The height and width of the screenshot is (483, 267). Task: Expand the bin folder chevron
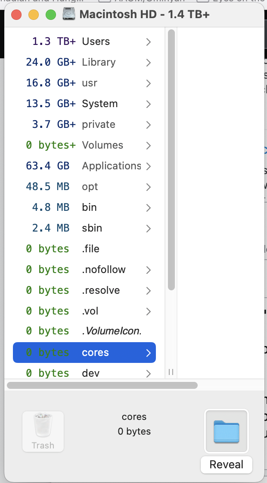[x=149, y=208]
